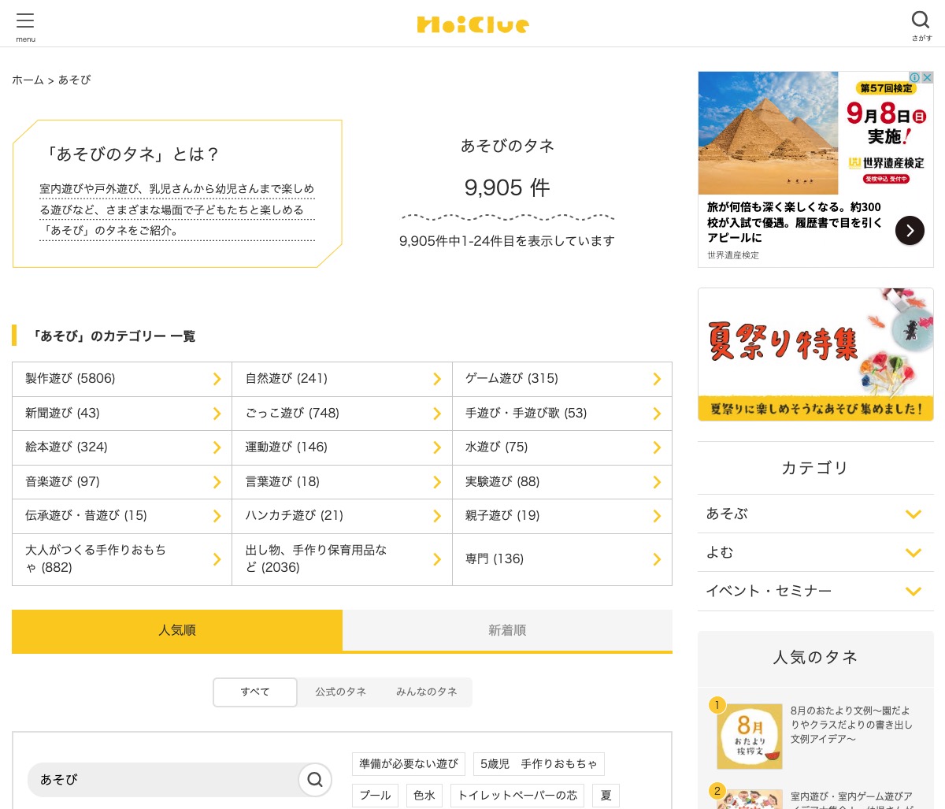Close the ad using the X icon
The height and width of the screenshot is (809, 945).
click(x=928, y=77)
